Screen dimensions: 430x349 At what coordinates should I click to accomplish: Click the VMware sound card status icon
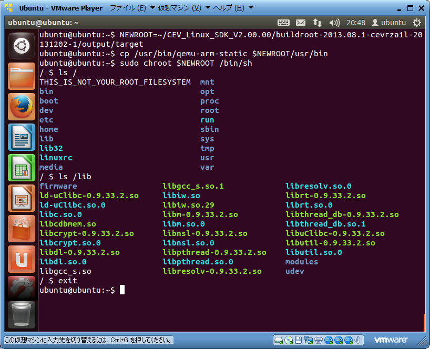coord(358,340)
